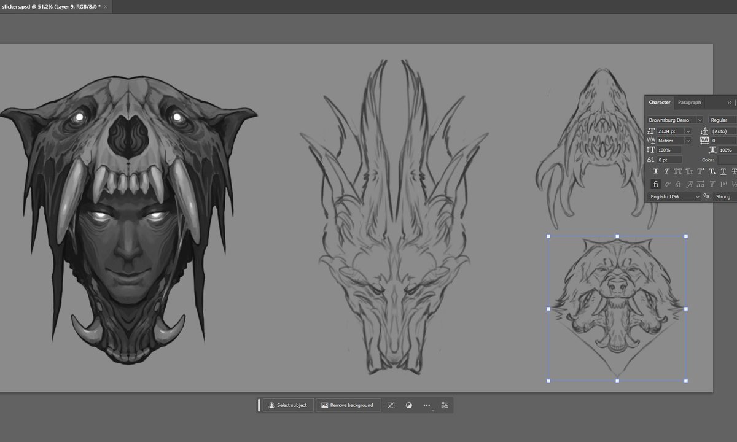Toggle Small Caps
Viewport: 737px width, 442px height.
click(x=689, y=171)
